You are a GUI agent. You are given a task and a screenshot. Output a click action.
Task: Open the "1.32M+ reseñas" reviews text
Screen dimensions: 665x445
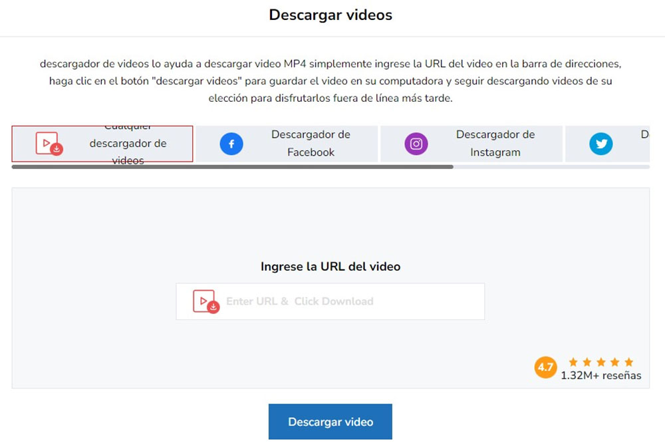click(600, 376)
